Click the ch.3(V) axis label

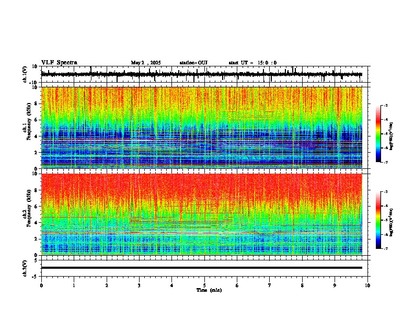tap(25, 268)
